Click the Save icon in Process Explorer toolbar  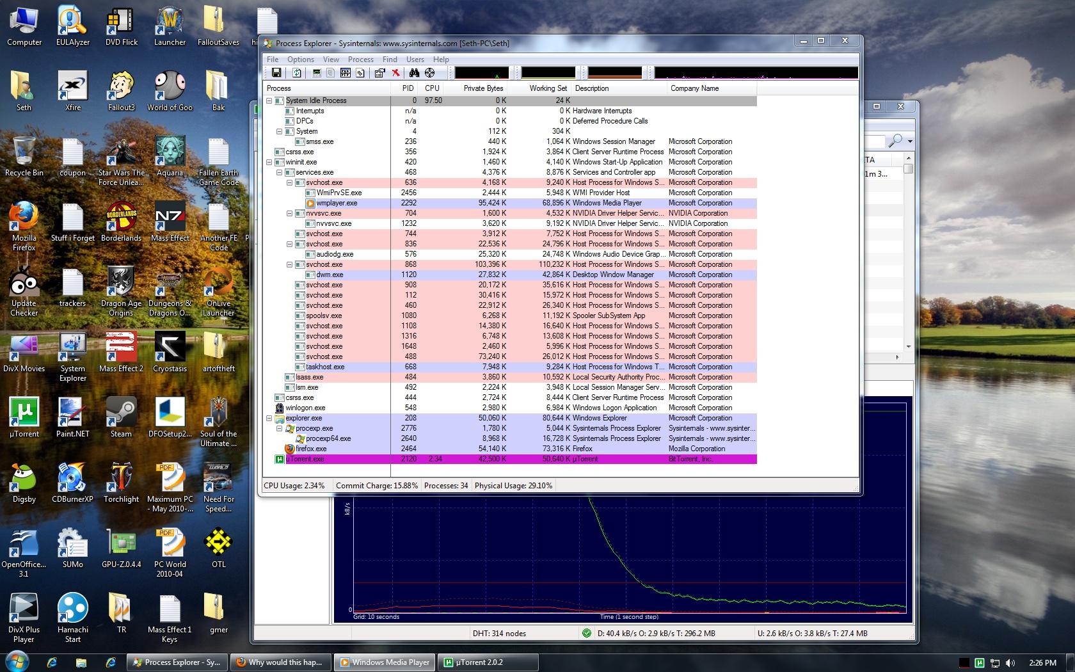pos(276,73)
